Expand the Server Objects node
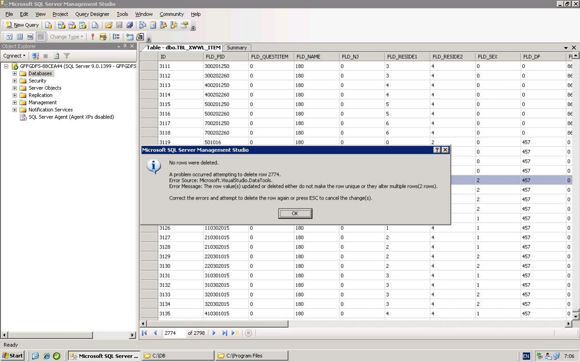 point(14,88)
